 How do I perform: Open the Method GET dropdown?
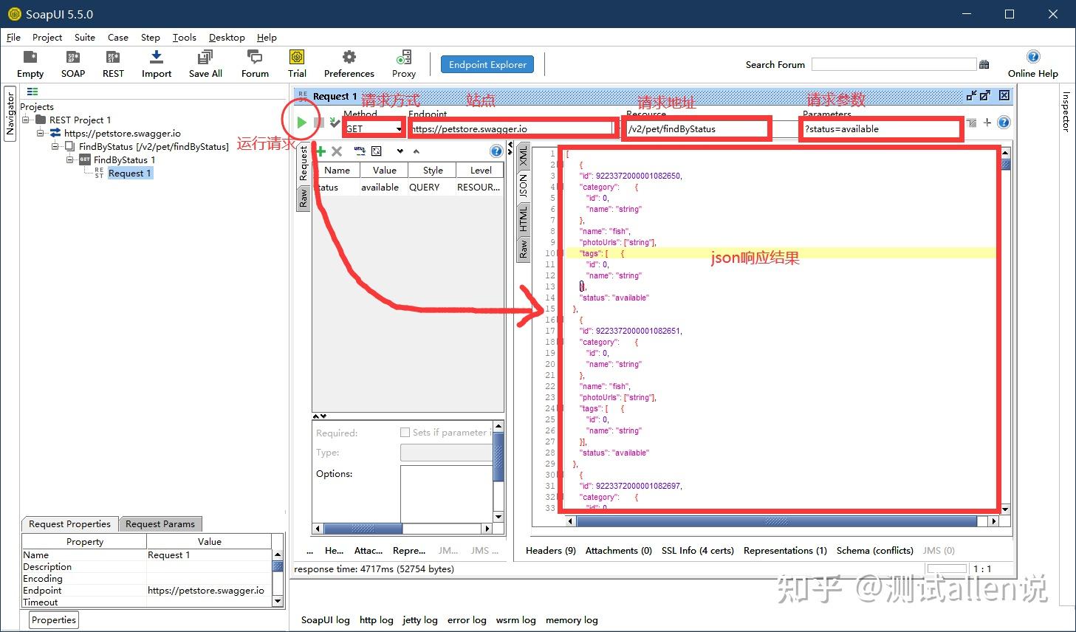click(x=399, y=129)
